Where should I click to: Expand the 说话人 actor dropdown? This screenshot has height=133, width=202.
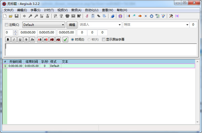[120, 25]
